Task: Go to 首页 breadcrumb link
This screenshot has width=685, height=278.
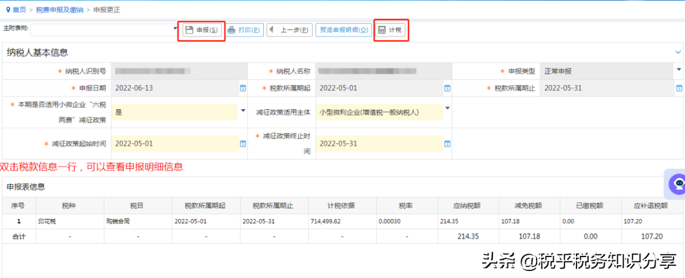Action: point(19,10)
